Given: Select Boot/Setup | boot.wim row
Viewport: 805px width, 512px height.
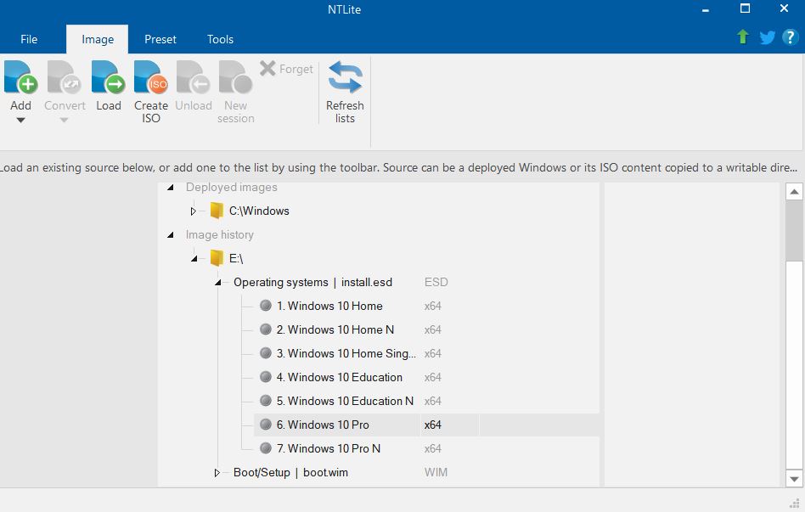Looking at the screenshot, I should click(290, 472).
